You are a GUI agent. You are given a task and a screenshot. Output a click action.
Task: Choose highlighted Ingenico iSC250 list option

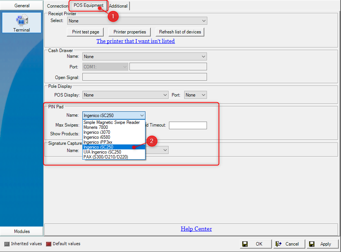click(x=114, y=147)
